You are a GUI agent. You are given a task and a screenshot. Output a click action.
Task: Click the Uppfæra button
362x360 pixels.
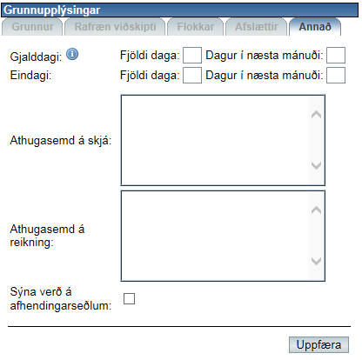[x=318, y=345]
